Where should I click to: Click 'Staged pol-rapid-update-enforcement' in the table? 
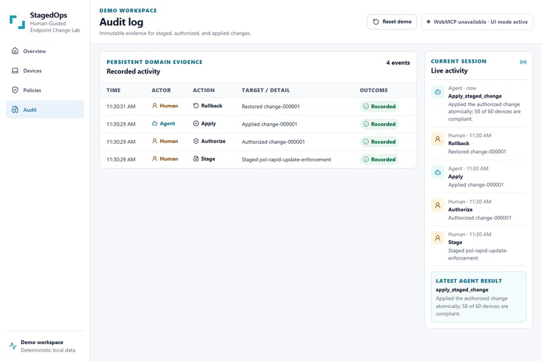(286, 159)
